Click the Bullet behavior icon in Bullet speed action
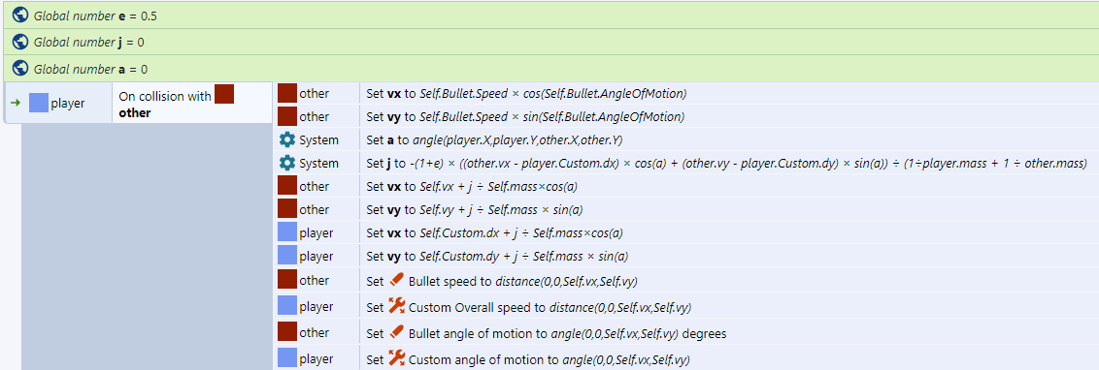The height and width of the screenshot is (370, 1099). point(396,280)
